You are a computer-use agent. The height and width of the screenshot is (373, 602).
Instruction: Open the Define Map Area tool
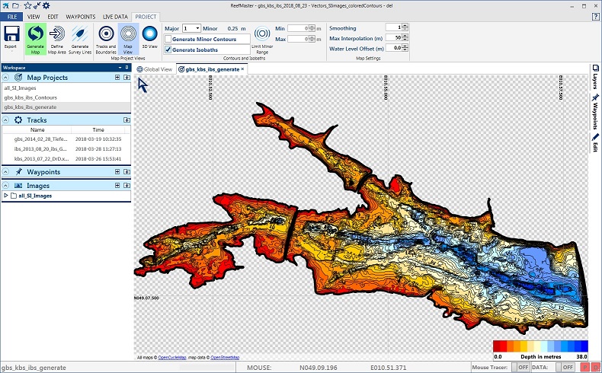pyautogui.click(x=57, y=37)
